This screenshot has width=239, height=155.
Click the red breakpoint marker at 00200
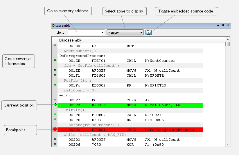55,129
